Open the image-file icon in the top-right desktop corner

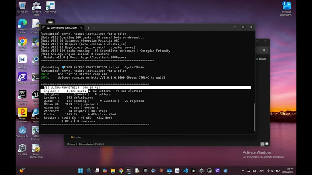pyautogui.click(x=287, y=9)
